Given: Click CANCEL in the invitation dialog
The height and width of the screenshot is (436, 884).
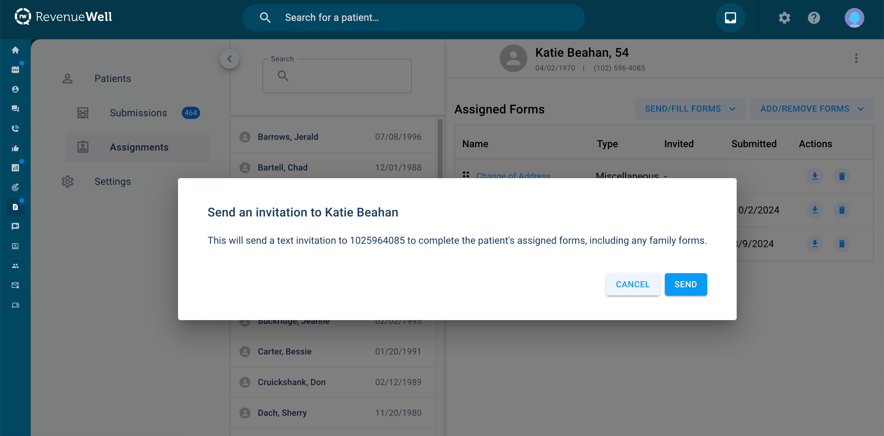Looking at the screenshot, I should (632, 284).
